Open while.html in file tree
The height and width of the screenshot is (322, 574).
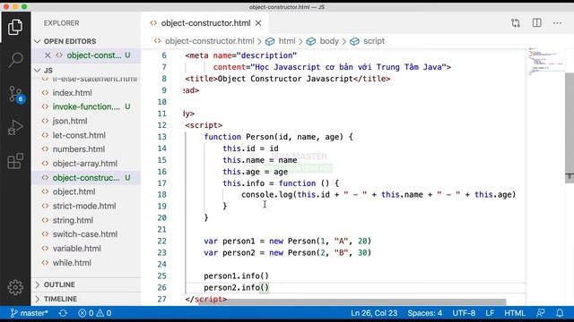[72, 262]
